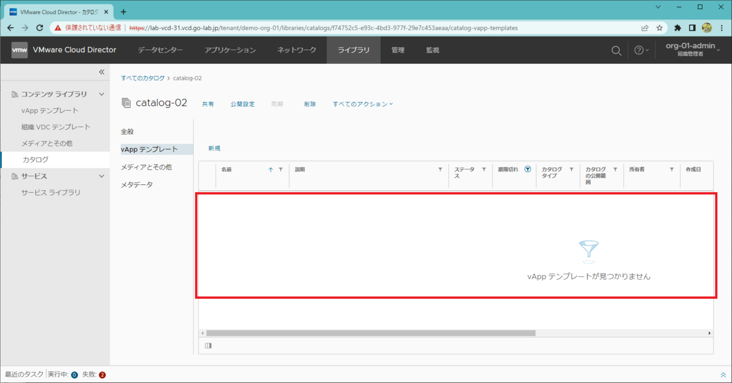732x383 pixels.
Task: Close the VMware Cloud Director browser tab
Action: (x=106, y=12)
